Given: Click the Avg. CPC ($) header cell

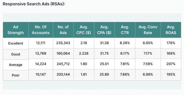Looking at the screenshot, I should (x=84, y=30).
